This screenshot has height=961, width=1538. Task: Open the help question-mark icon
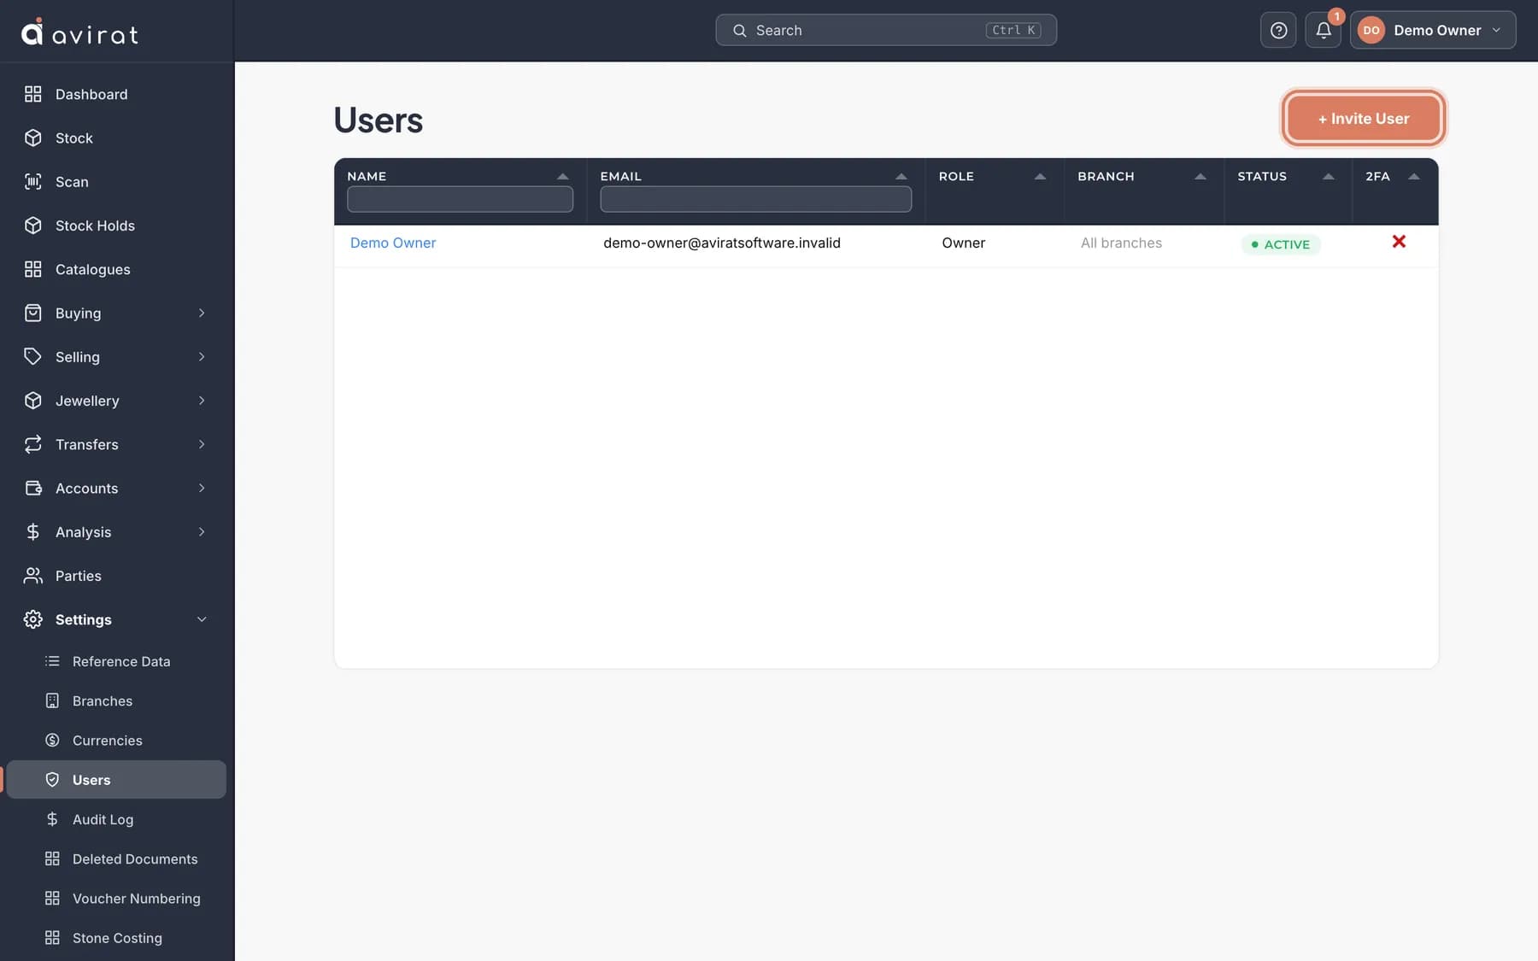coord(1278,30)
